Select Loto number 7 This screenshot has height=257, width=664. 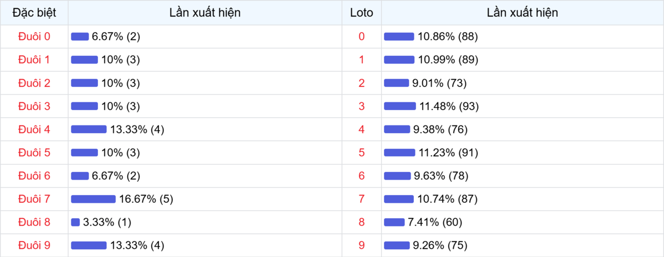tap(362, 199)
